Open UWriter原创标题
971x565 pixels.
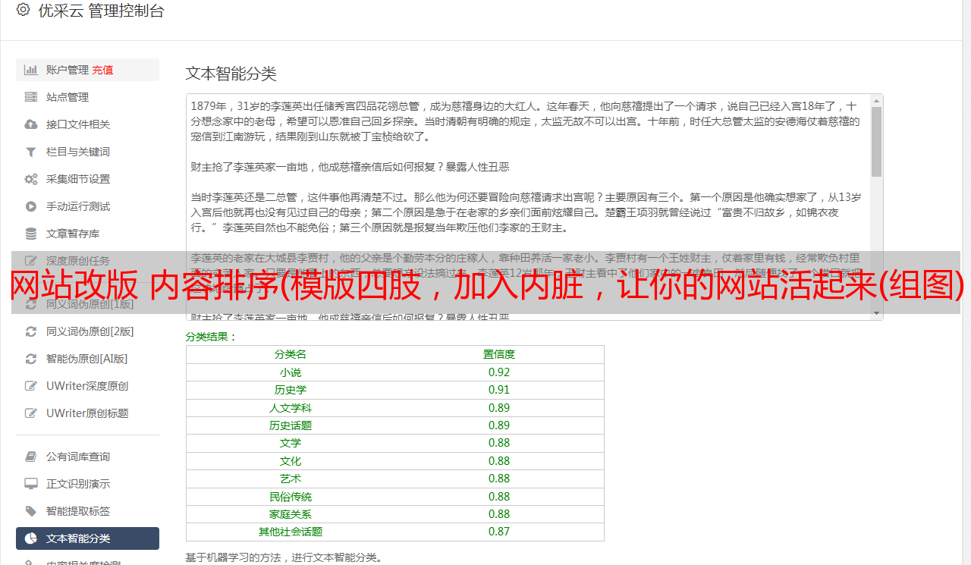point(87,413)
